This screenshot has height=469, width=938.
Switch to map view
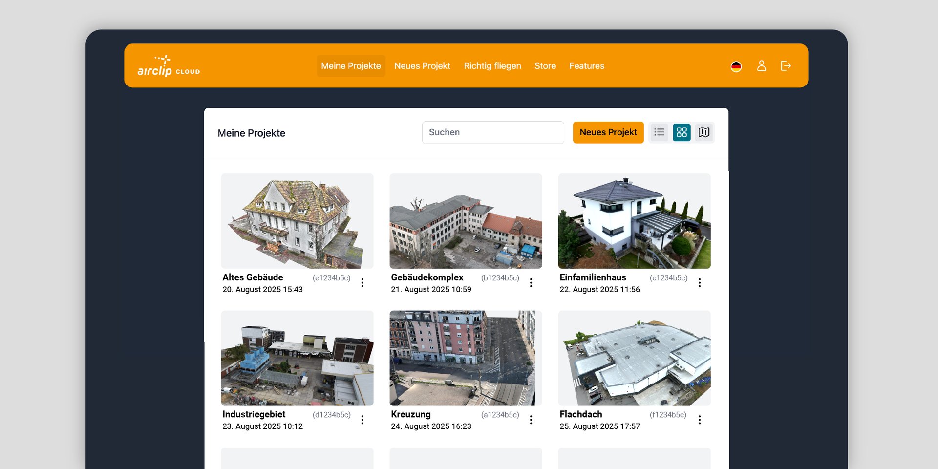point(704,132)
